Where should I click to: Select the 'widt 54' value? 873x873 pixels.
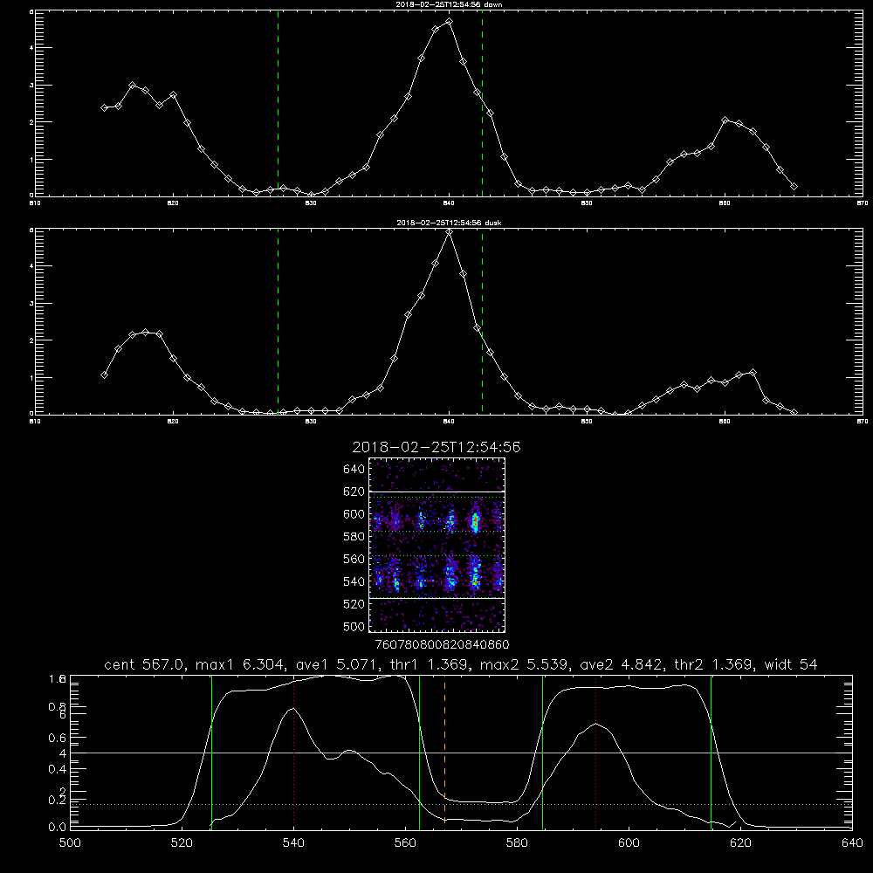click(791, 664)
